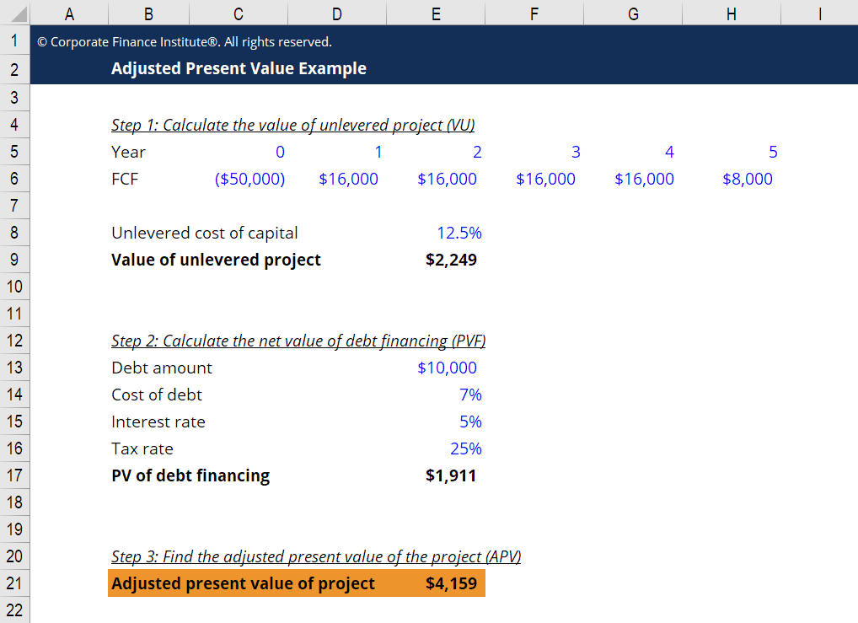Click the 25% tax rate cell
Viewport: 858px width, 623px height.
coord(465,448)
